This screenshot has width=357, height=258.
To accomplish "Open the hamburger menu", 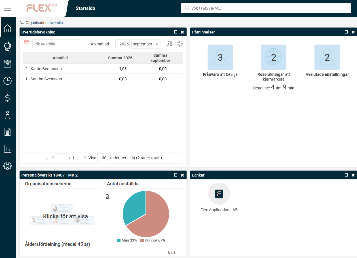I will (8, 8).
